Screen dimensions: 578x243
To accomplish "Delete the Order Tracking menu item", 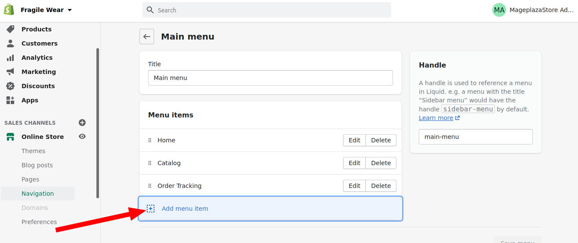I will point(381,186).
